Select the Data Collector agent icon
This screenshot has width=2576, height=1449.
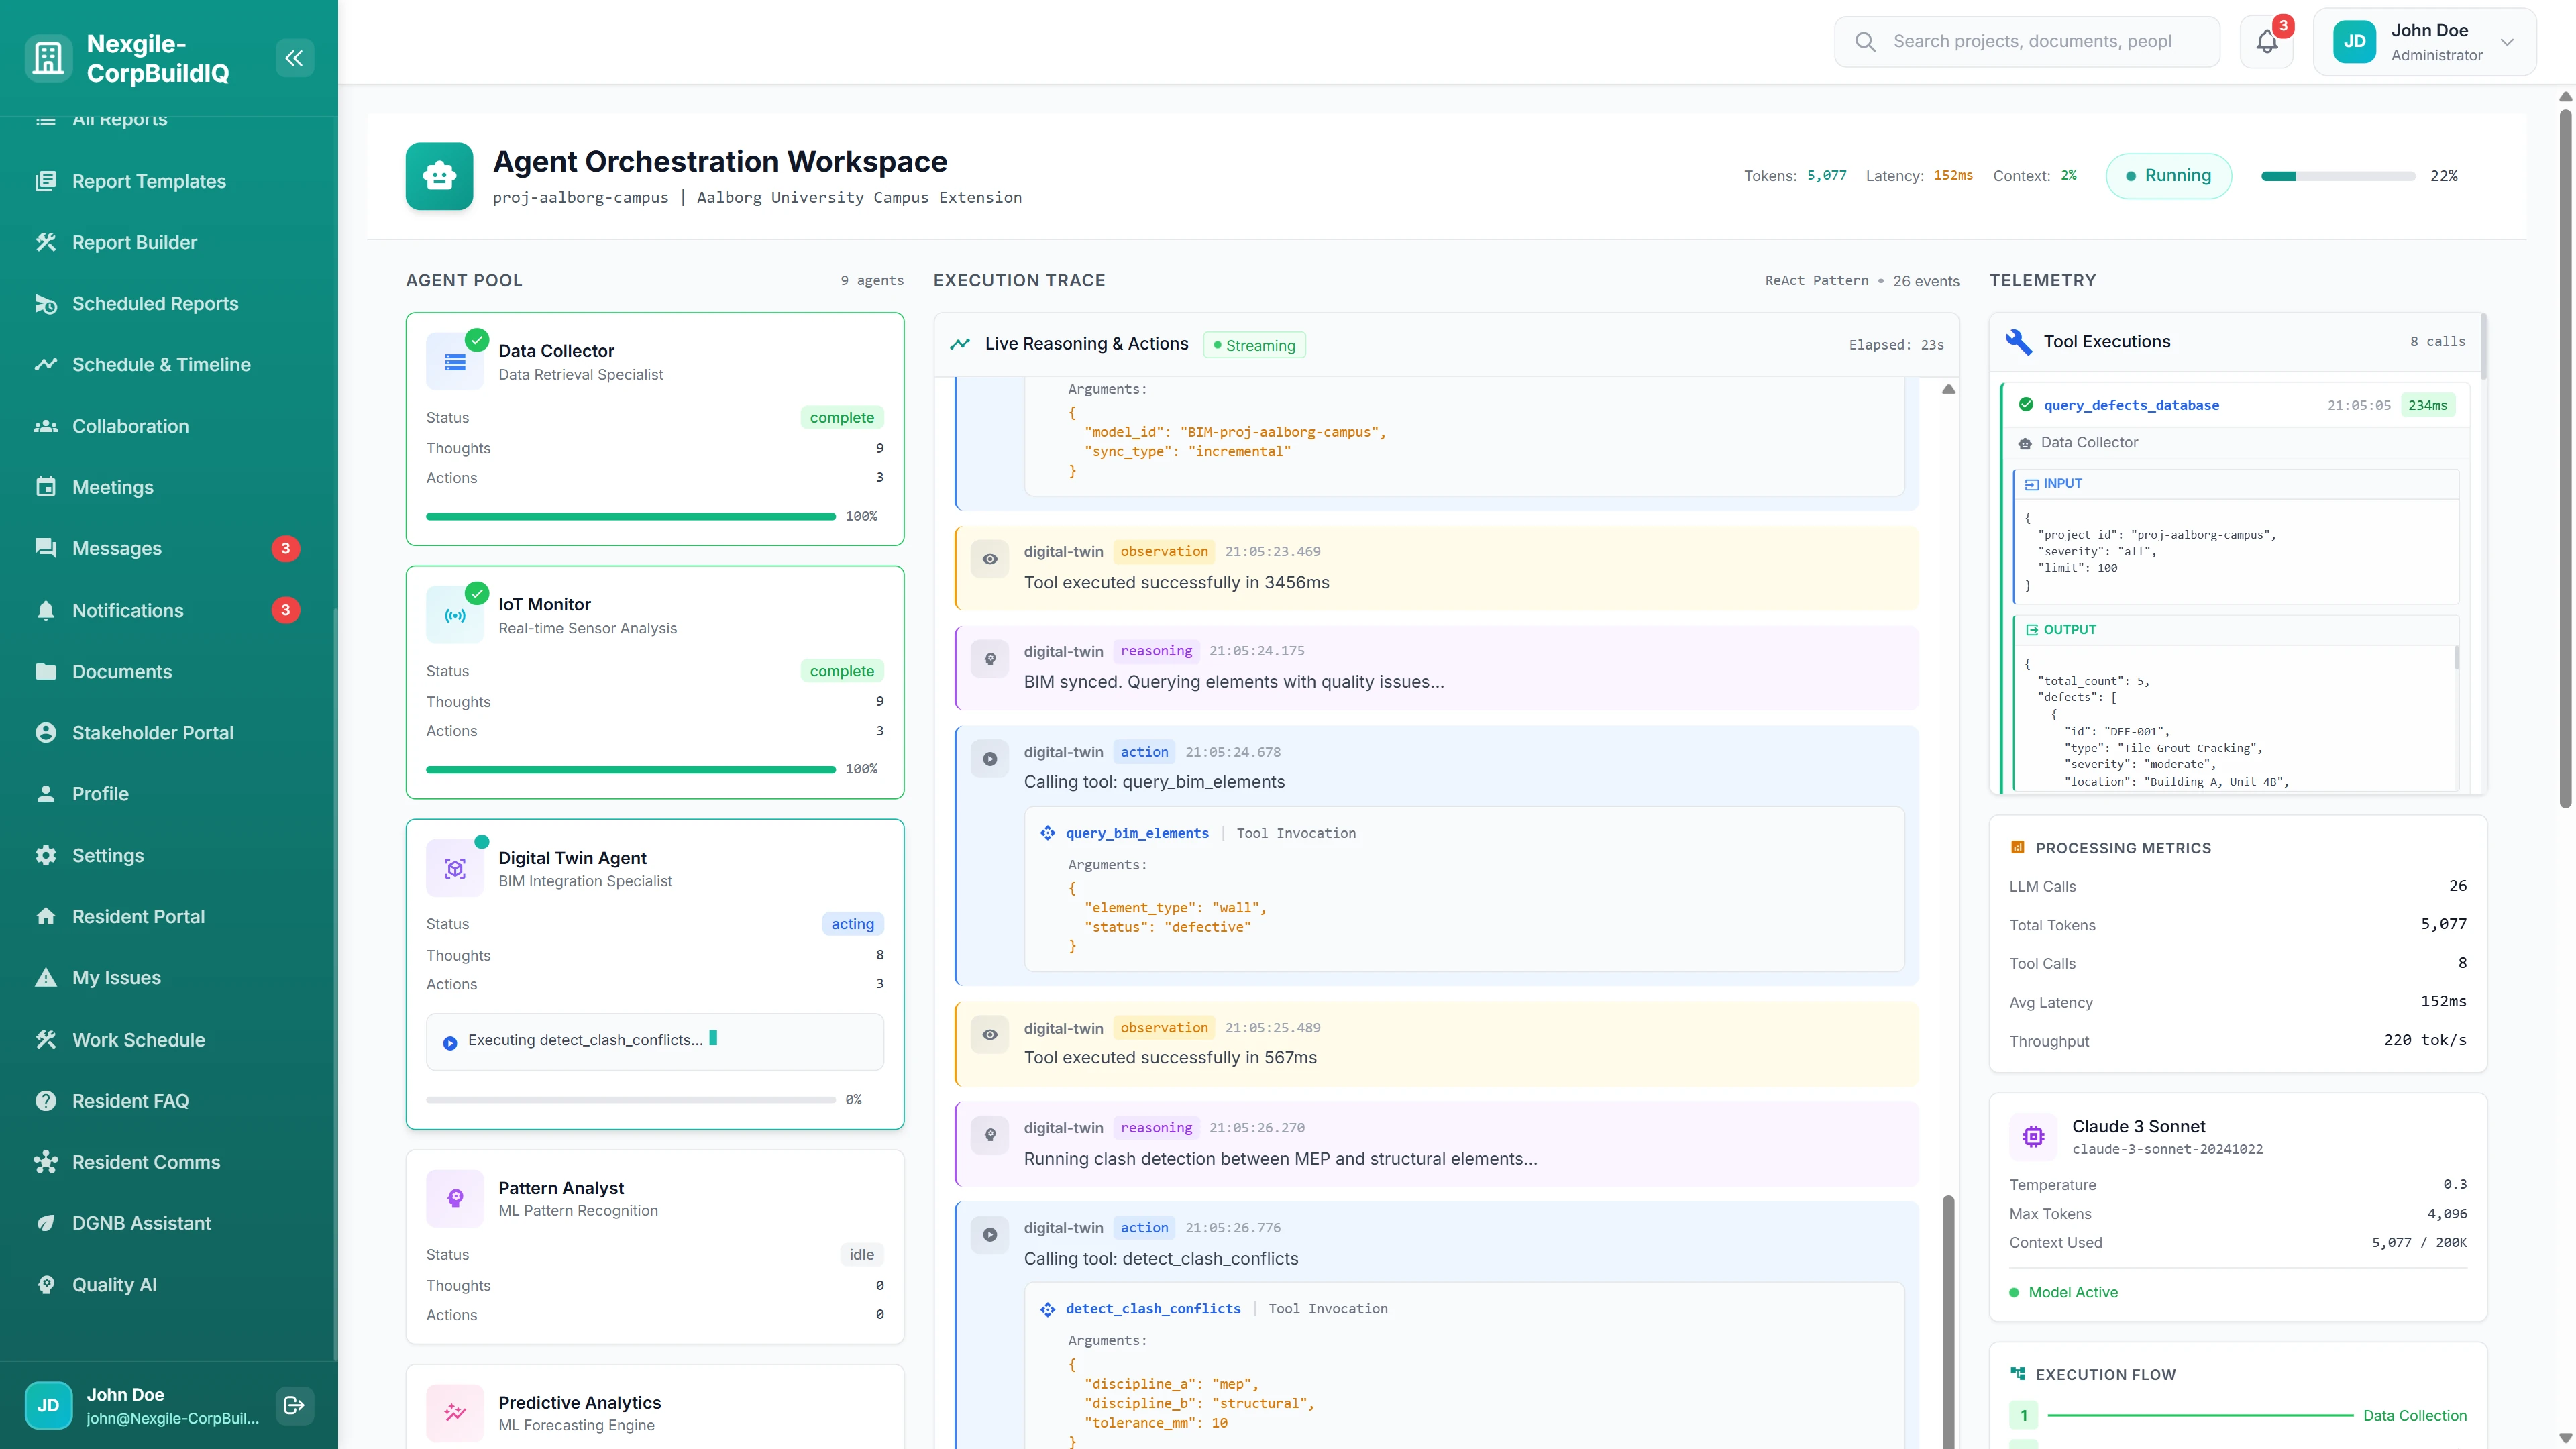[455, 361]
